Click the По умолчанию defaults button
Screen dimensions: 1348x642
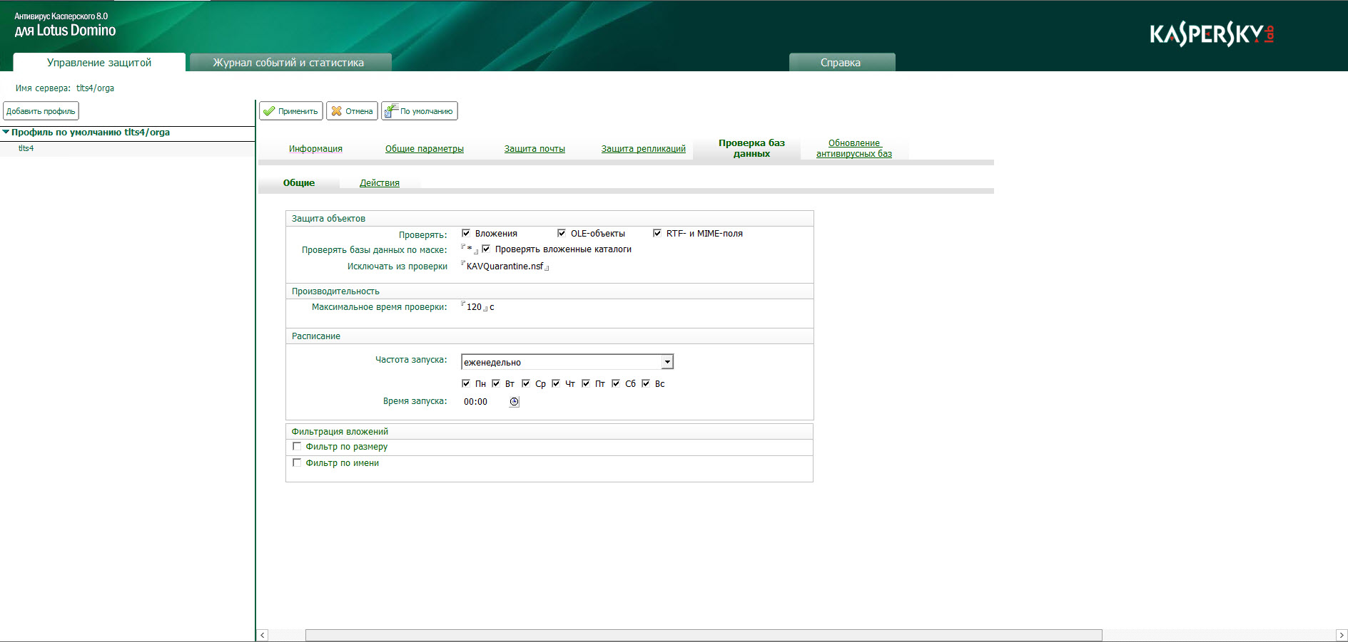pyautogui.click(x=419, y=111)
